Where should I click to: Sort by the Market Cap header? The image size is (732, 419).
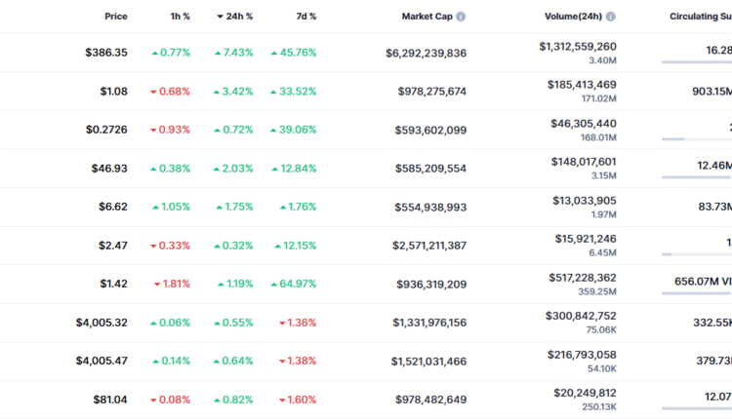[x=426, y=17]
